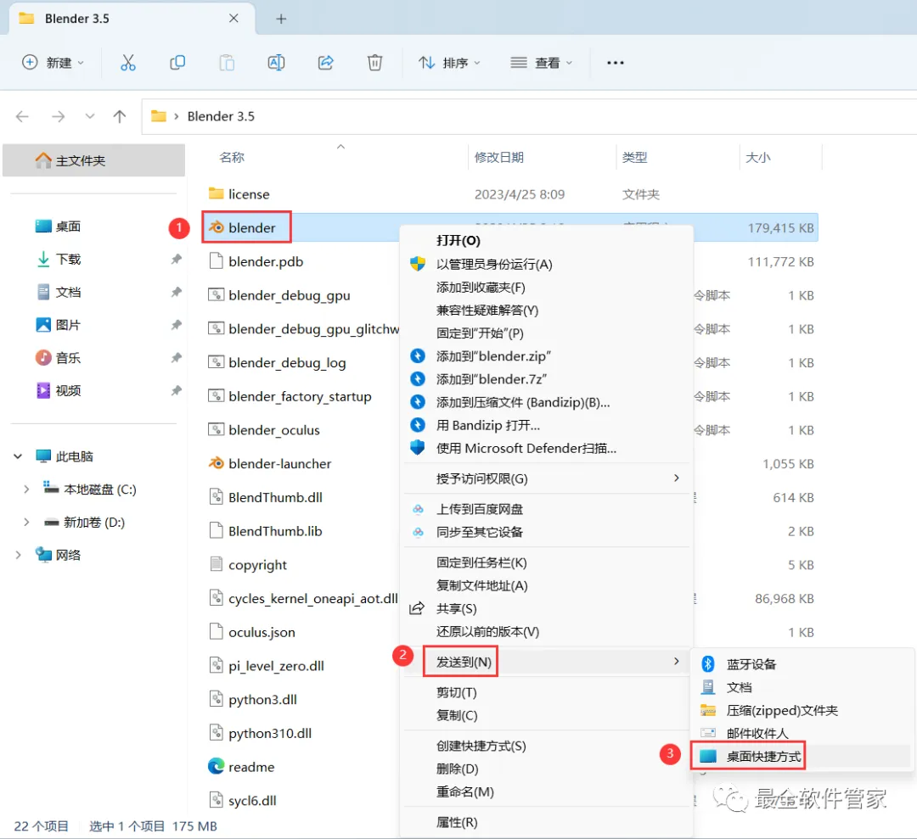Select the python310.dll file
917x839 pixels.
point(260,733)
